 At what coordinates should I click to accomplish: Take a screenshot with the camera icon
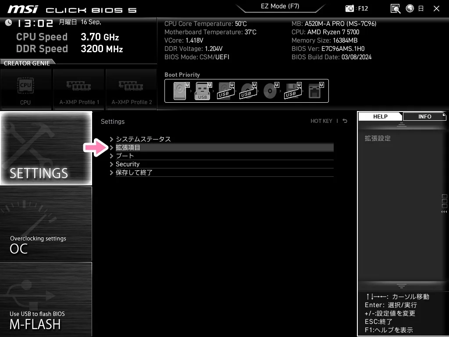click(350, 8)
